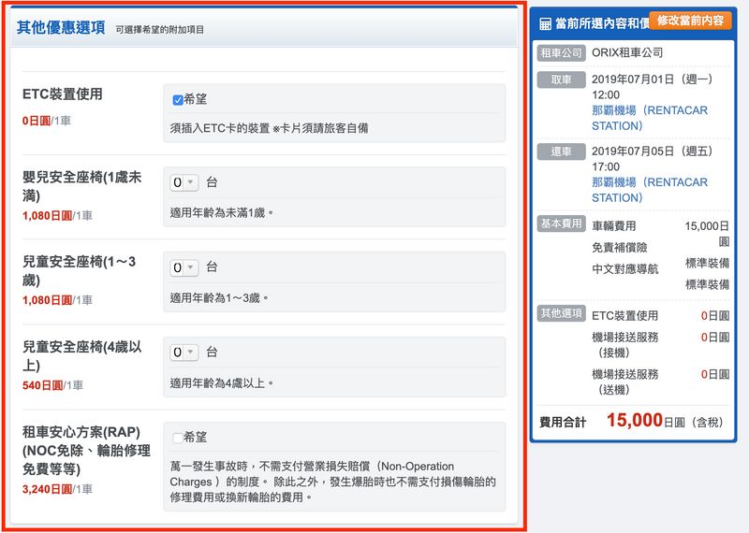Viewport: 749px width, 533px height.
Task: Click the 還車 label tag
Action: click(561, 151)
